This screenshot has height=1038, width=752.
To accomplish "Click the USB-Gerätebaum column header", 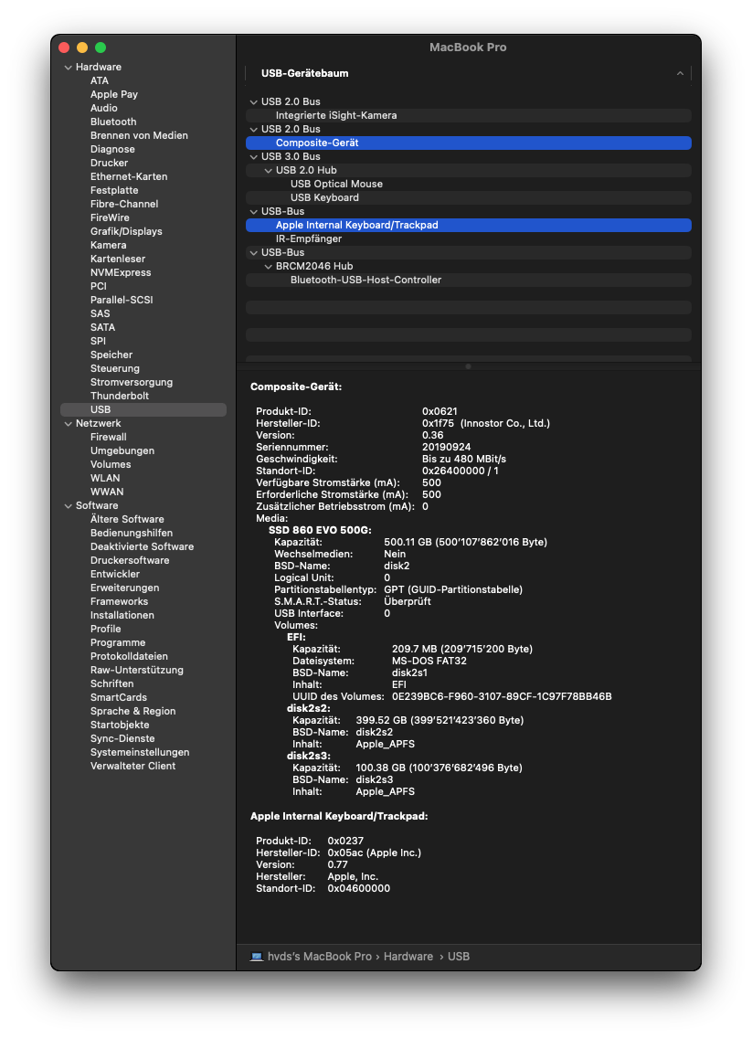I will pos(468,73).
